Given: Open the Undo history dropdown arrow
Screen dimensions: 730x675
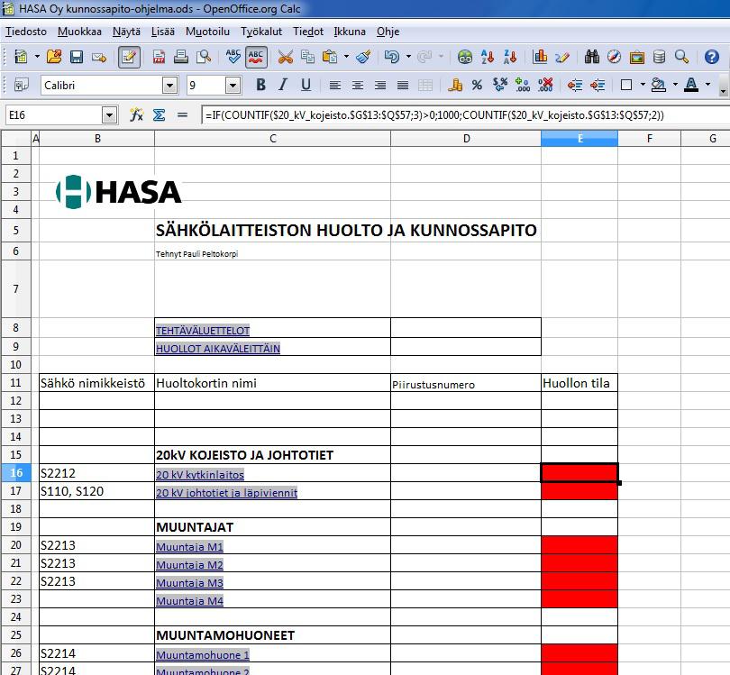Looking at the screenshot, I should coord(409,57).
